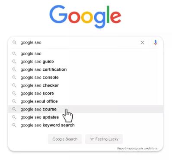Focus the search text field containing 'google seo'
The width and height of the screenshot is (172, 160).
click(79, 43)
